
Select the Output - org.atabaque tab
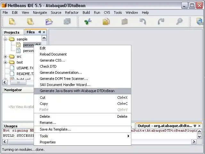(x=165, y=126)
